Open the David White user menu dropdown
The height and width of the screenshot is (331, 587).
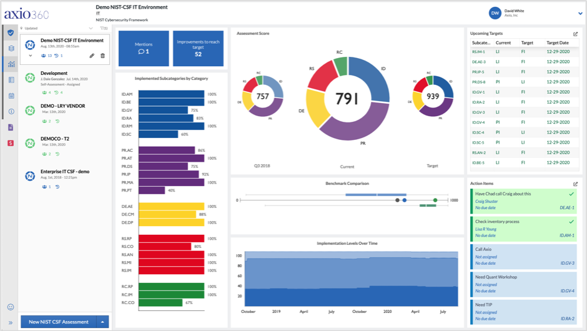tap(580, 14)
